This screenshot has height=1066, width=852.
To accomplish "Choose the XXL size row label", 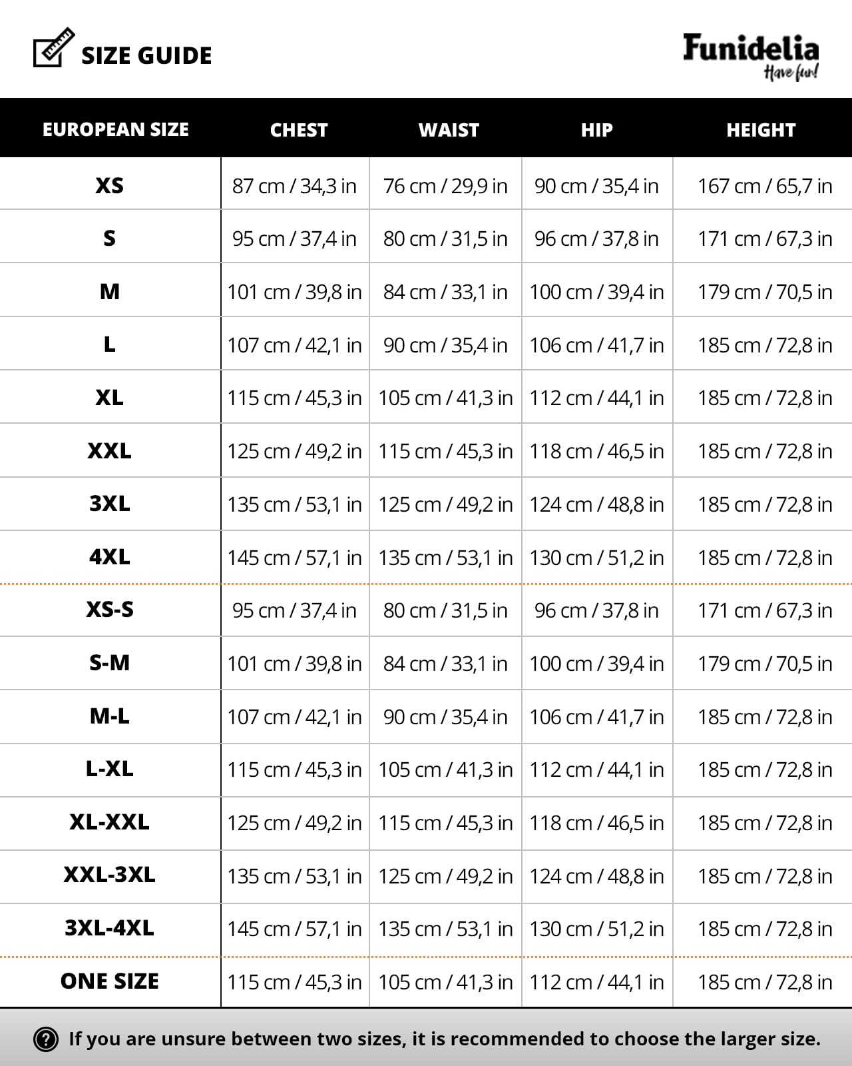I will (110, 451).
